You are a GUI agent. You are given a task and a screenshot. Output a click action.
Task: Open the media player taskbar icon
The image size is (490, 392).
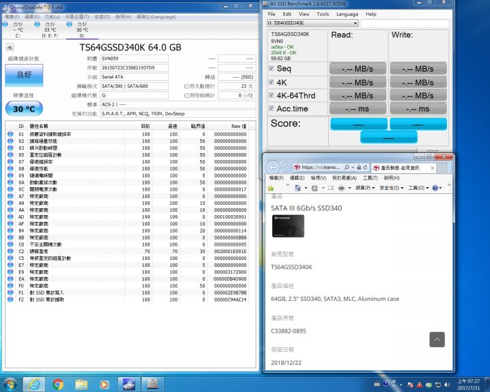click(x=104, y=385)
